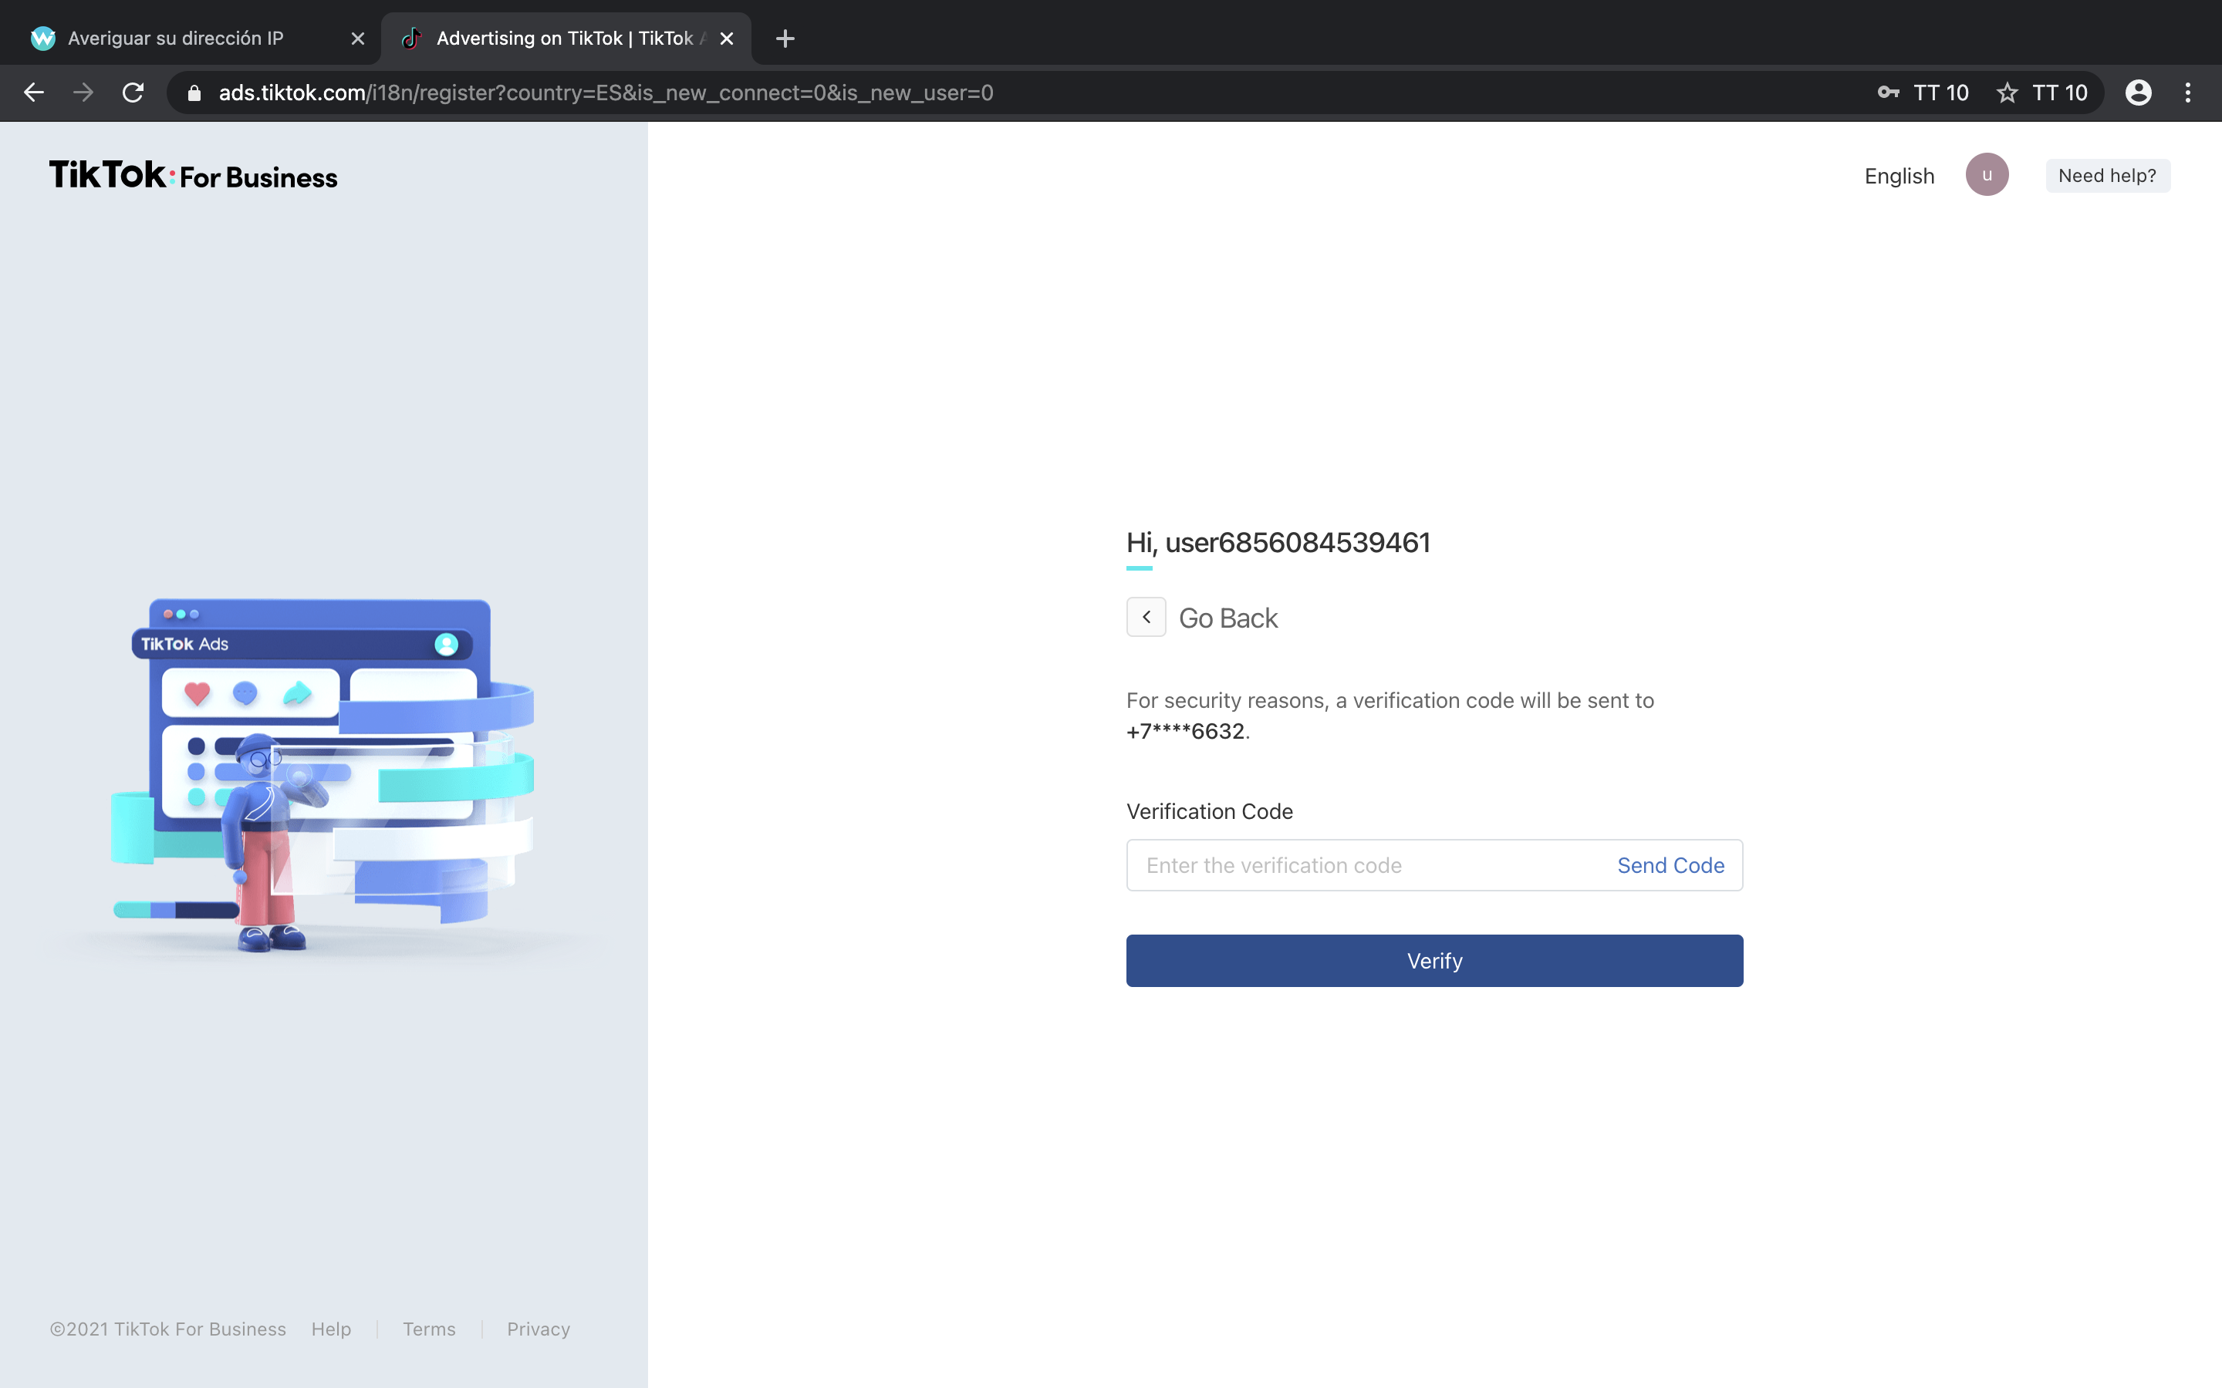
Task: Click the Verify button
Action: point(1433,959)
